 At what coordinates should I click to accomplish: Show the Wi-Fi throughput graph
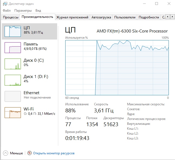tap(13, 113)
